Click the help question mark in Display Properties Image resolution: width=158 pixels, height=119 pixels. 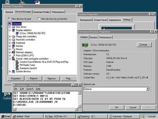[x=150, y=14]
